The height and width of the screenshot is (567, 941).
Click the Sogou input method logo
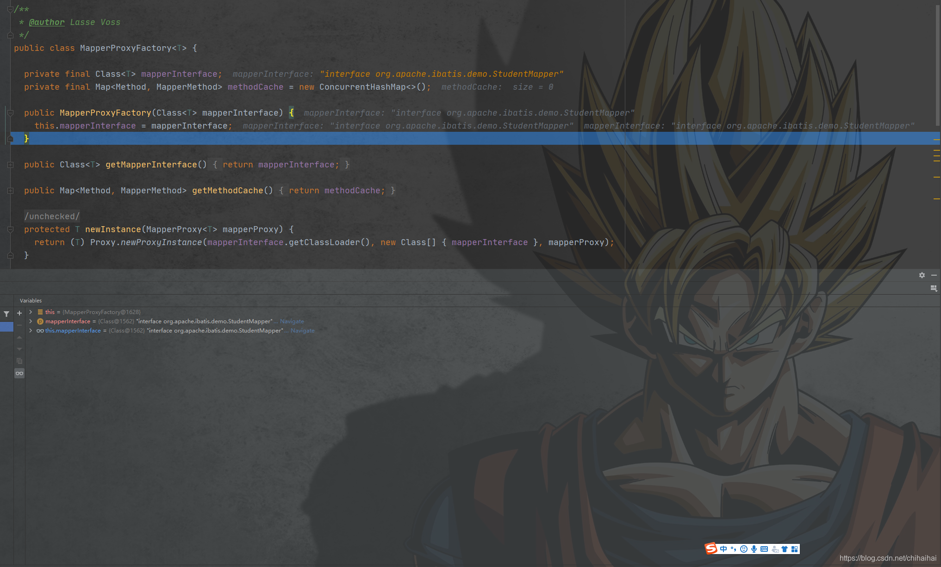coord(711,549)
